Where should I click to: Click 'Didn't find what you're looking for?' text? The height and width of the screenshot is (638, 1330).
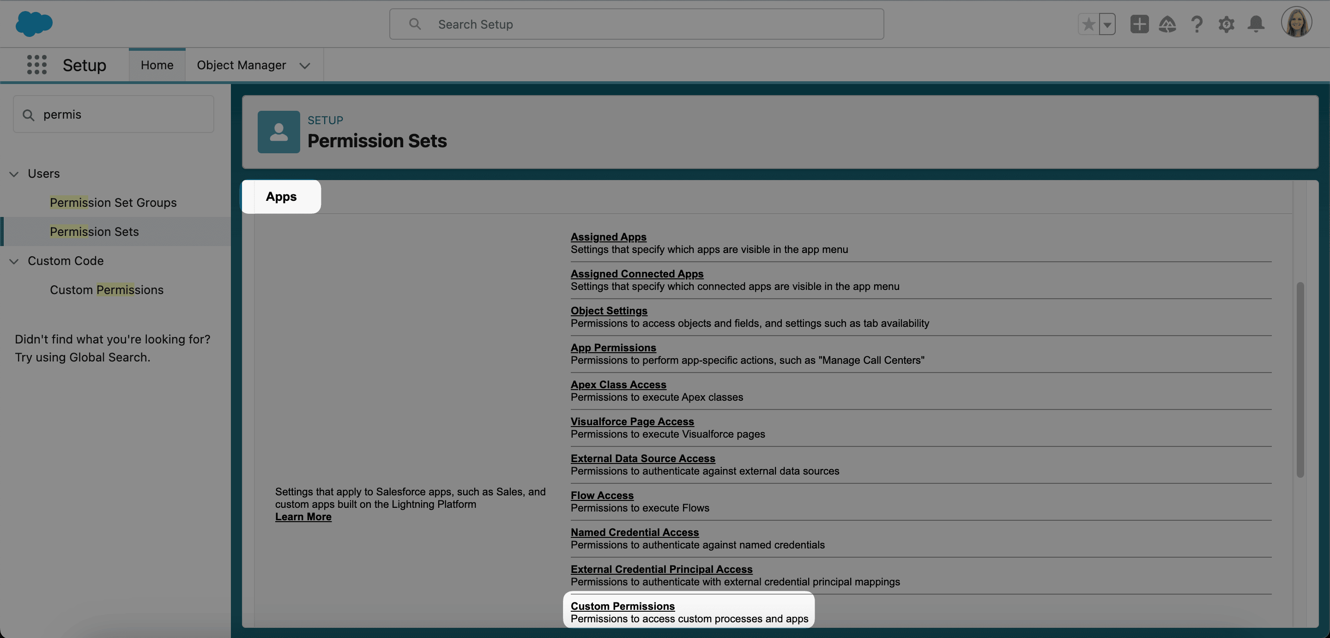[113, 339]
